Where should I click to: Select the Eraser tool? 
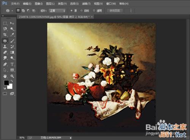tap(5, 52)
